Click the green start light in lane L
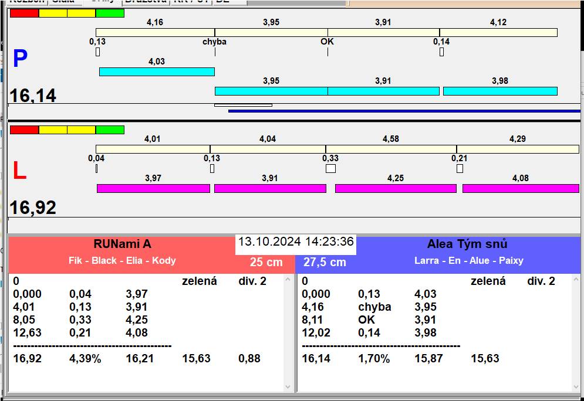 pyautogui.click(x=110, y=130)
